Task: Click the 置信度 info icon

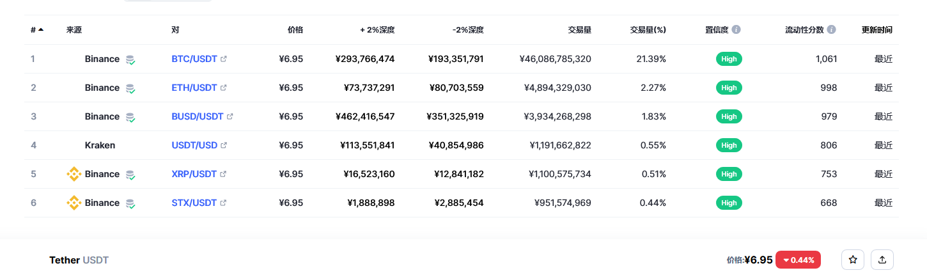Action: 736,29
